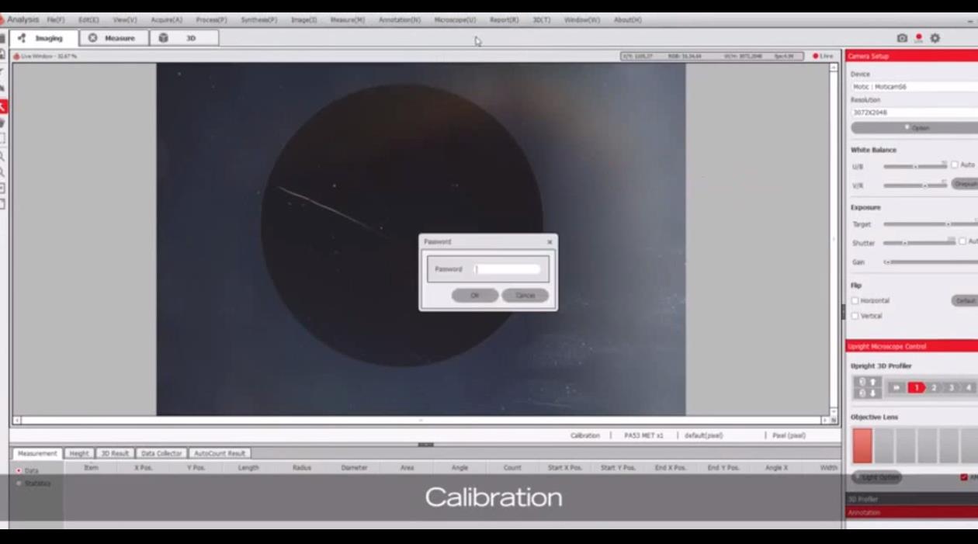Screen dimensions: 978x544
Task: Select the second objective lens slot
Action: [884, 445]
